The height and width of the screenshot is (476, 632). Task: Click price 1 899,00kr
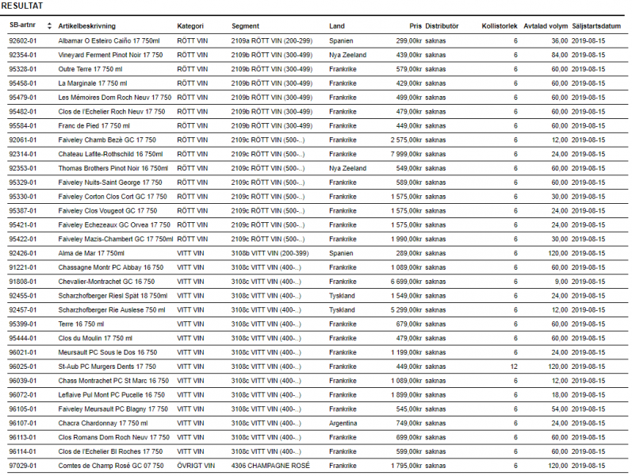click(x=406, y=395)
